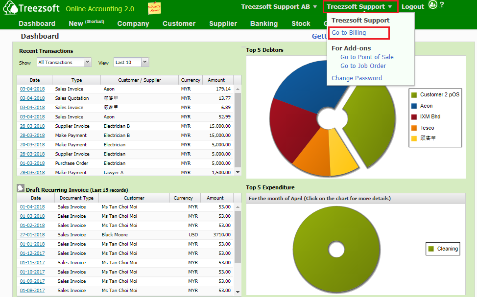Click the Draft Recurring Invoice heading icon

point(21,188)
